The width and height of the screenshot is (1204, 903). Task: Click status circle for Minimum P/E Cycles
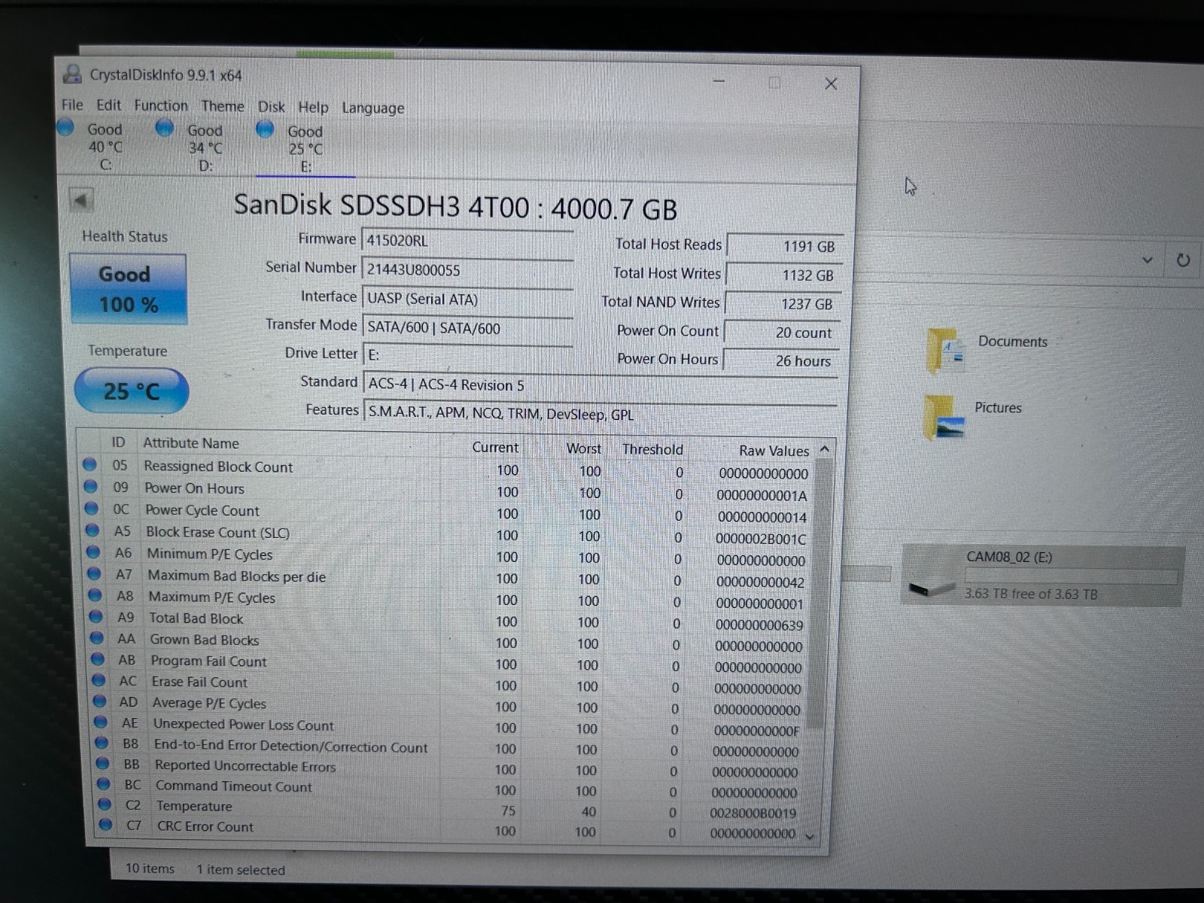tap(93, 552)
